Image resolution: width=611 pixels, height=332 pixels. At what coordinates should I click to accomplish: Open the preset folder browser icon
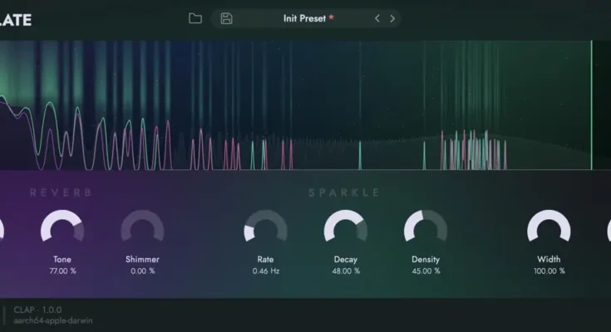(195, 18)
